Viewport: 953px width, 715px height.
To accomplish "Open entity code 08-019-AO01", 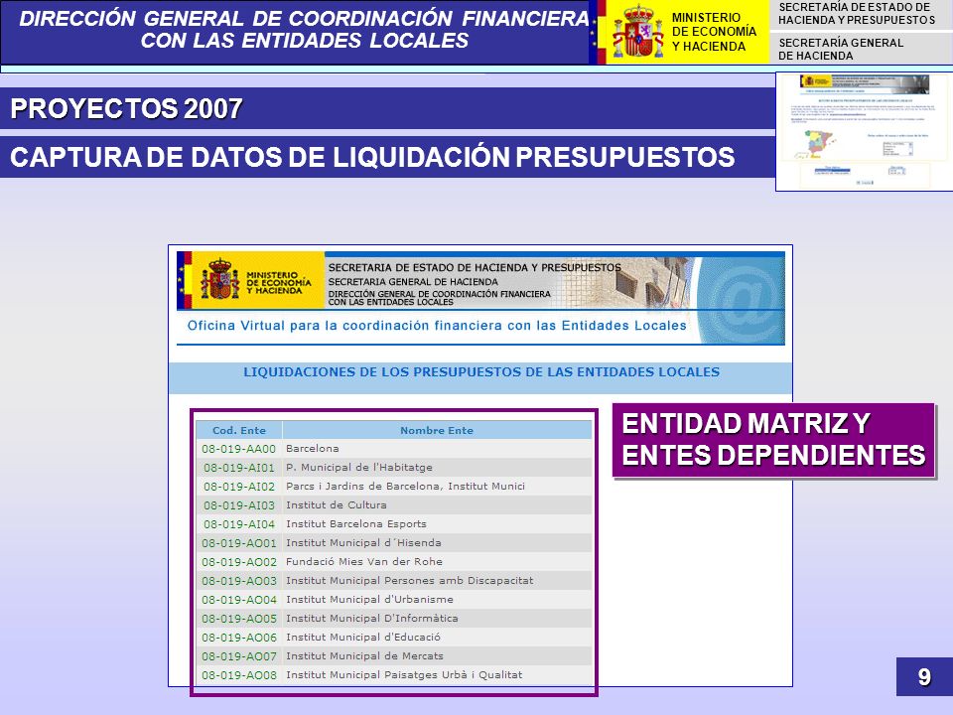I will [239, 543].
